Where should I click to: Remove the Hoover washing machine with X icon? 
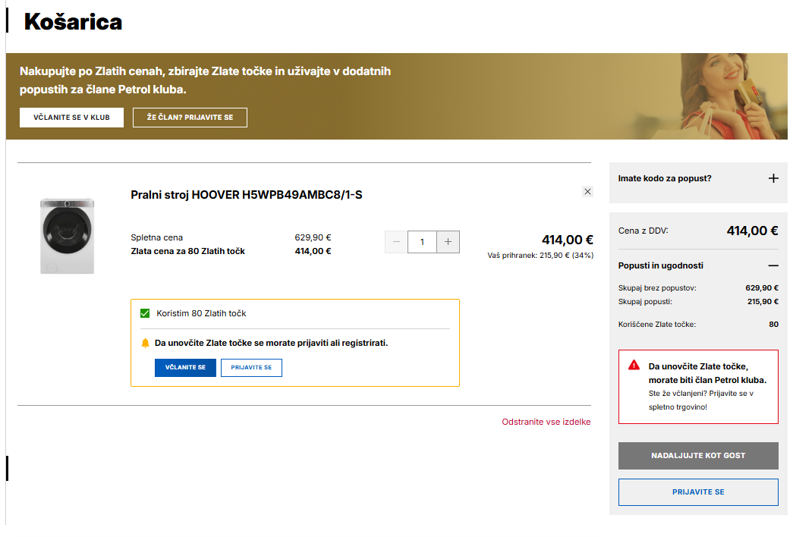[587, 192]
